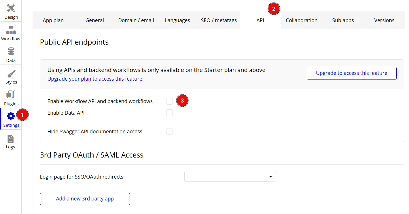Click Upgrade to access this feature button

coord(351,73)
